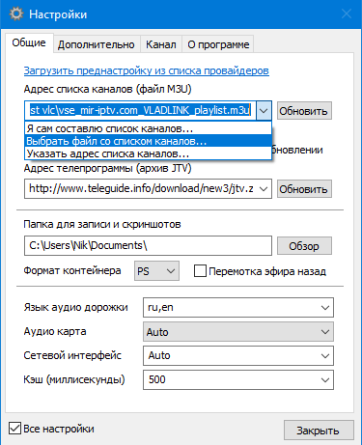Click the M3U channel list address field
Image resolution: width=362 pixels, height=445 pixels.
140,111
